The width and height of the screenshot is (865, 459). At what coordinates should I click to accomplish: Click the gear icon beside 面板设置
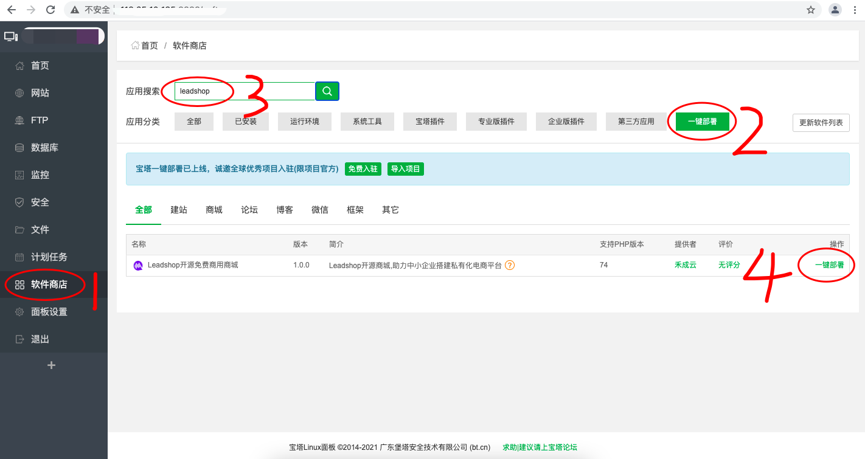point(19,312)
